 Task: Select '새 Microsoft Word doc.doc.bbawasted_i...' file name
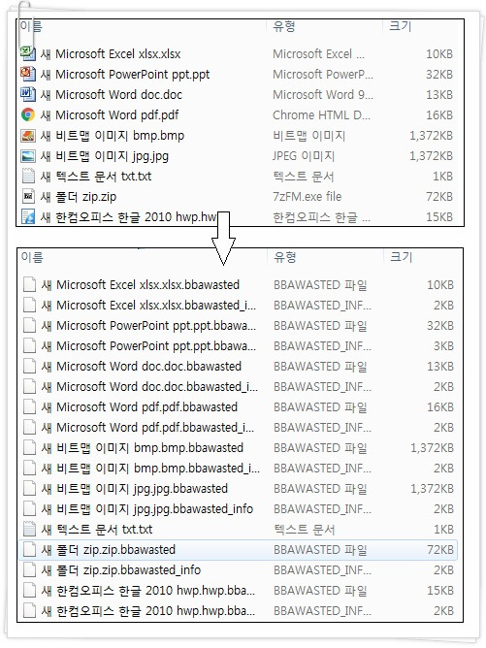(x=149, y=386)
